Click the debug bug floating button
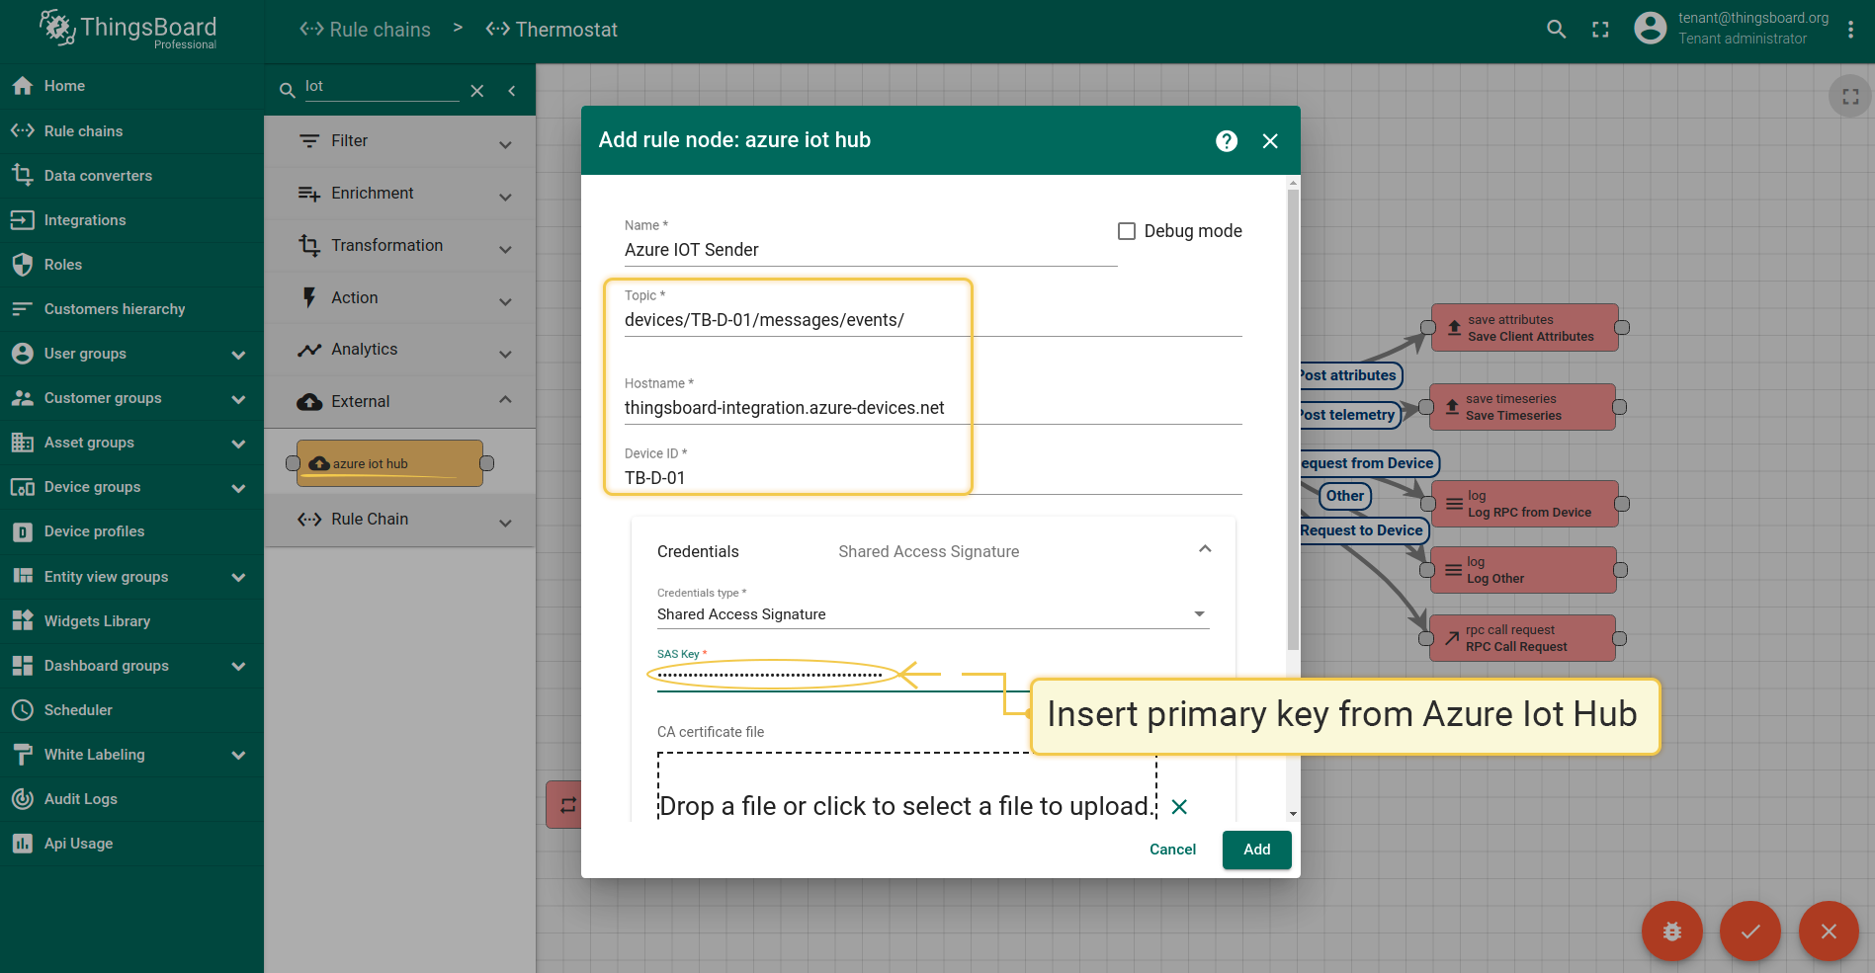The height and width of the screenshot is (973, 1875). click(x=1671, y=931)
